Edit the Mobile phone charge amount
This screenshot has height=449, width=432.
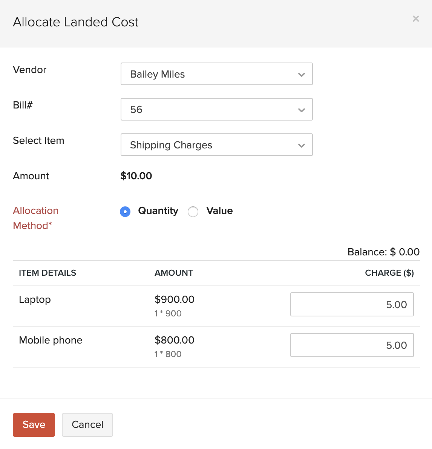352,345
